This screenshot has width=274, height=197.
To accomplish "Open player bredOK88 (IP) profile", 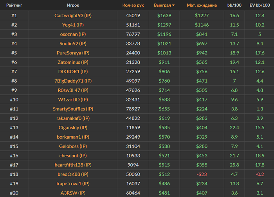I will click(x=73, y=174).
